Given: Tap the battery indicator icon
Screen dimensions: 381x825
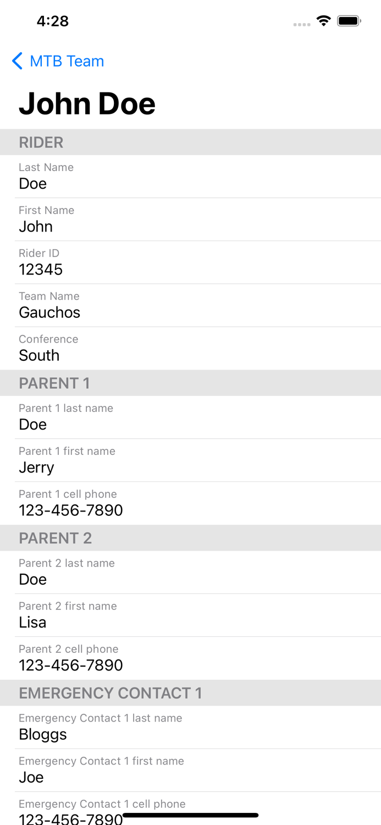Looking at the screenshot, I should [x=349, y=20].
